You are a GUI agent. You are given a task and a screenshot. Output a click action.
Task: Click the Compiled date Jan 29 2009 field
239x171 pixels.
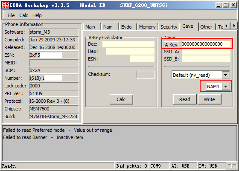[x=54, y=40]
